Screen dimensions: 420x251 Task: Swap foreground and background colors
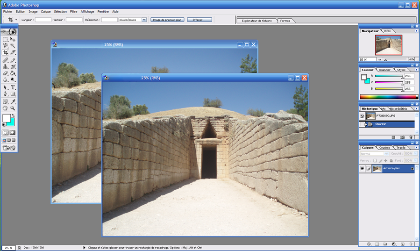13,115
